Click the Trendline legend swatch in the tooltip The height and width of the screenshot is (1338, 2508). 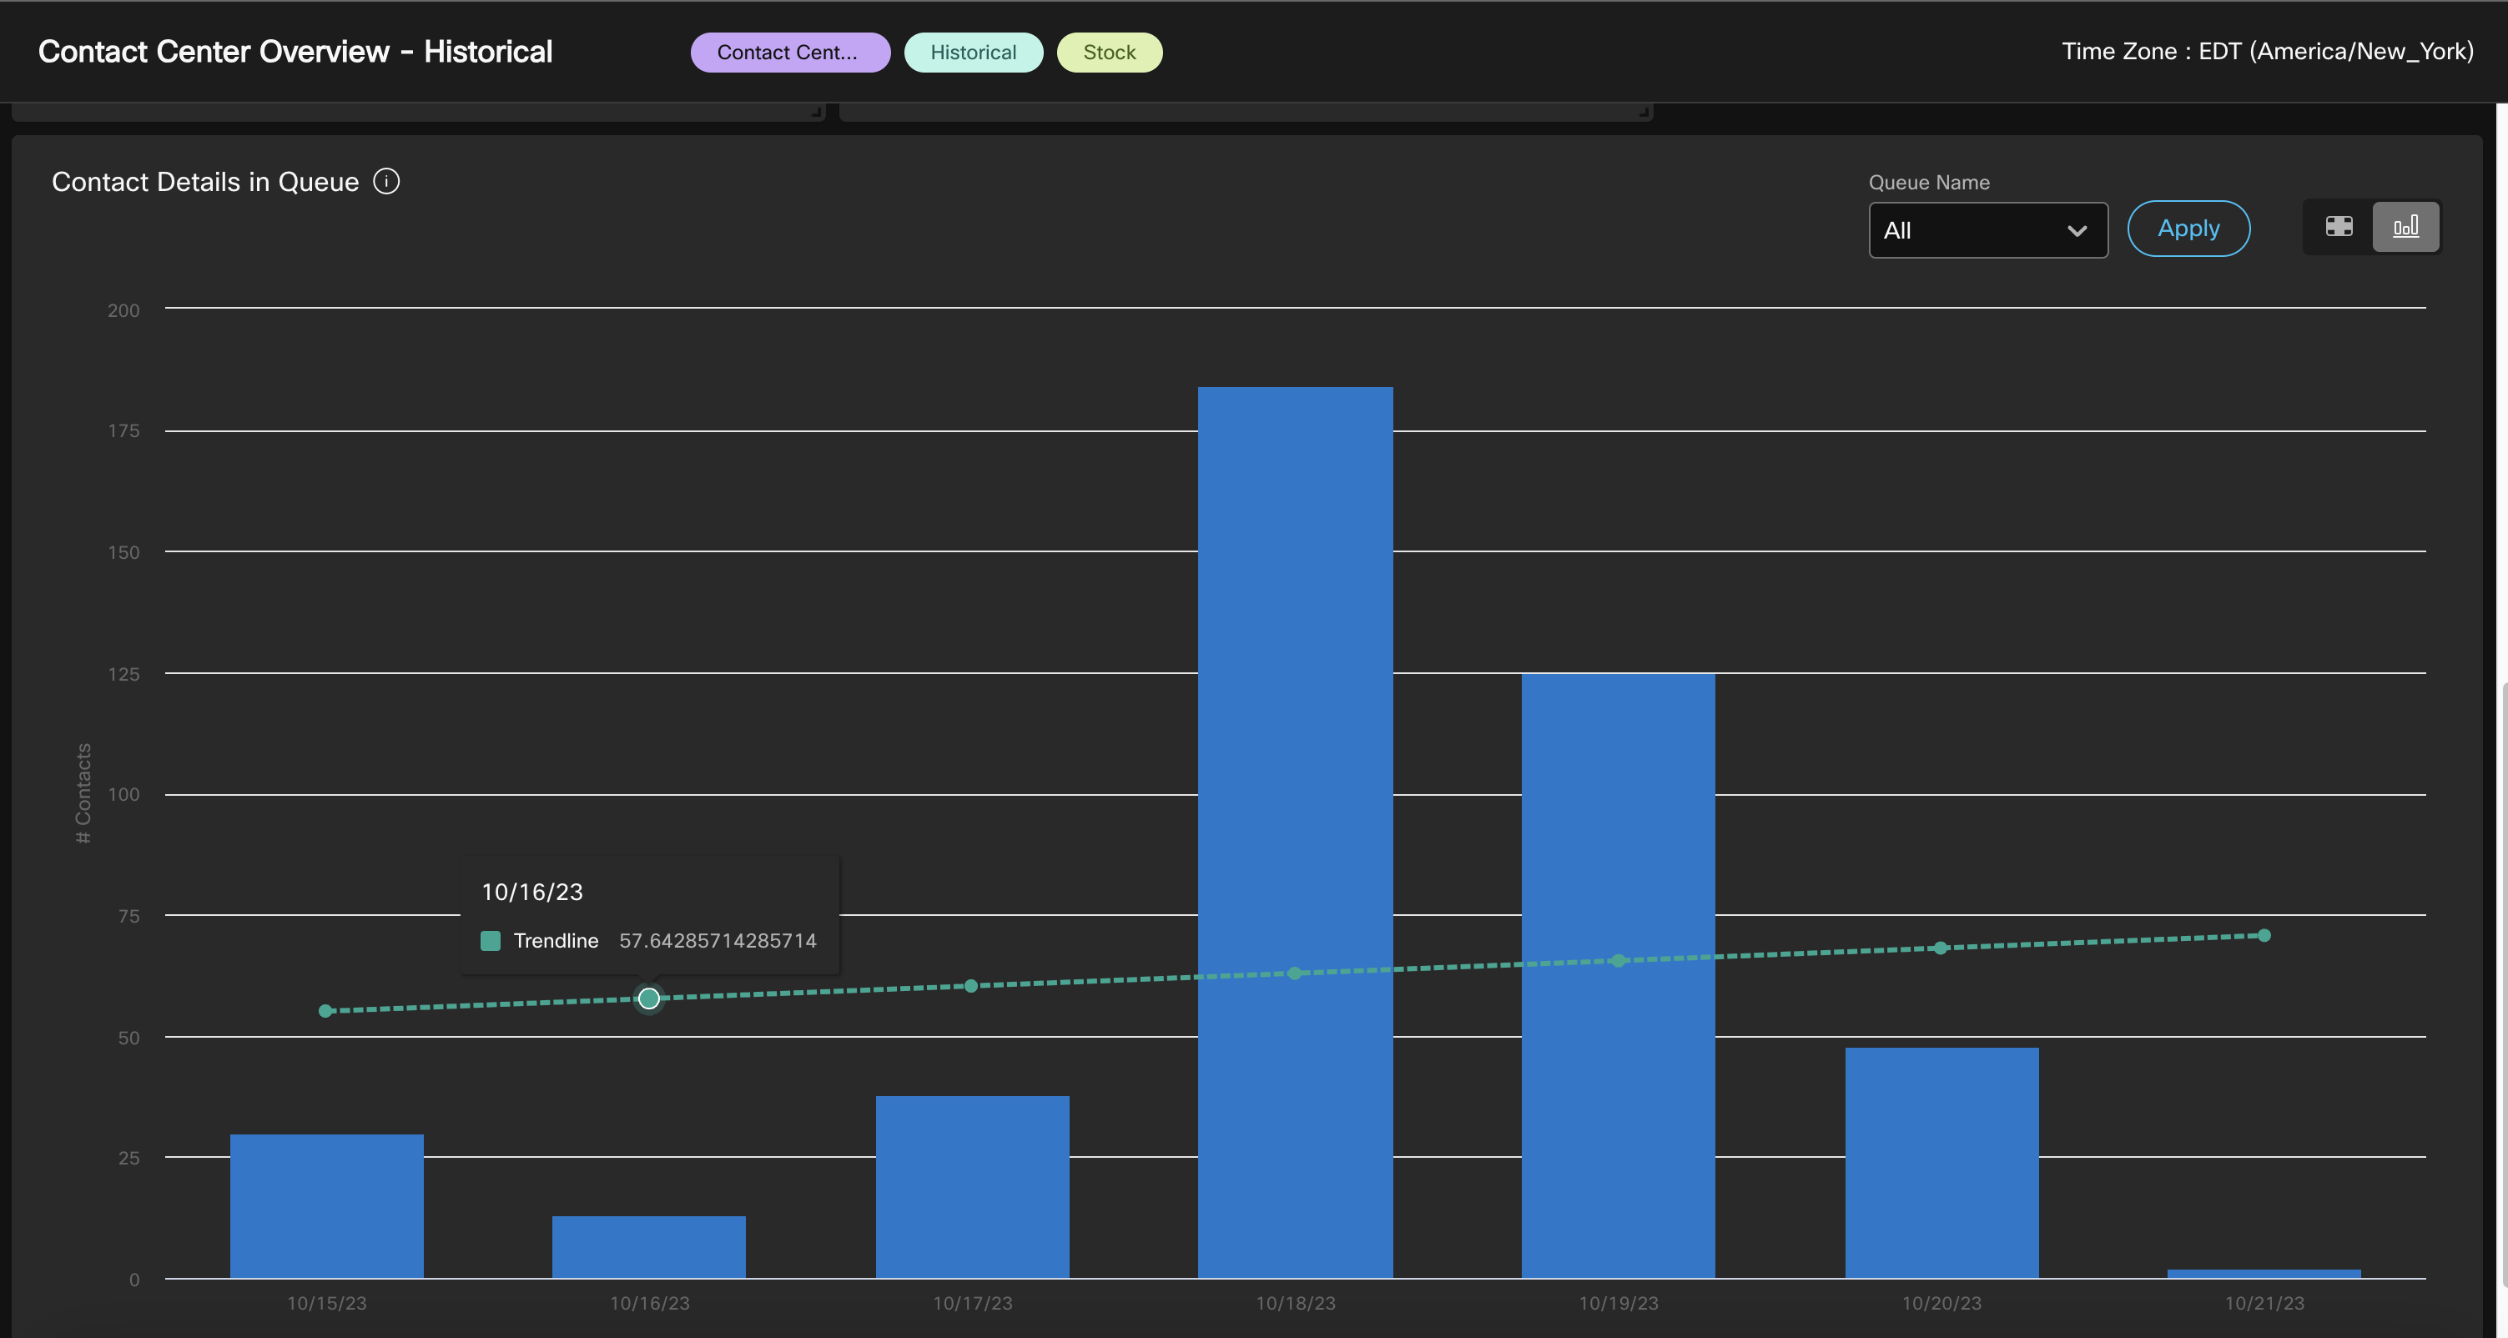click(x=490, y=941)
